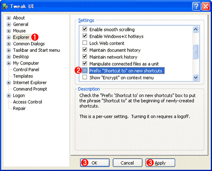This screenshot has height=171, width=212.
Task: Select My Computer in the tree
Action: [26, 63]
